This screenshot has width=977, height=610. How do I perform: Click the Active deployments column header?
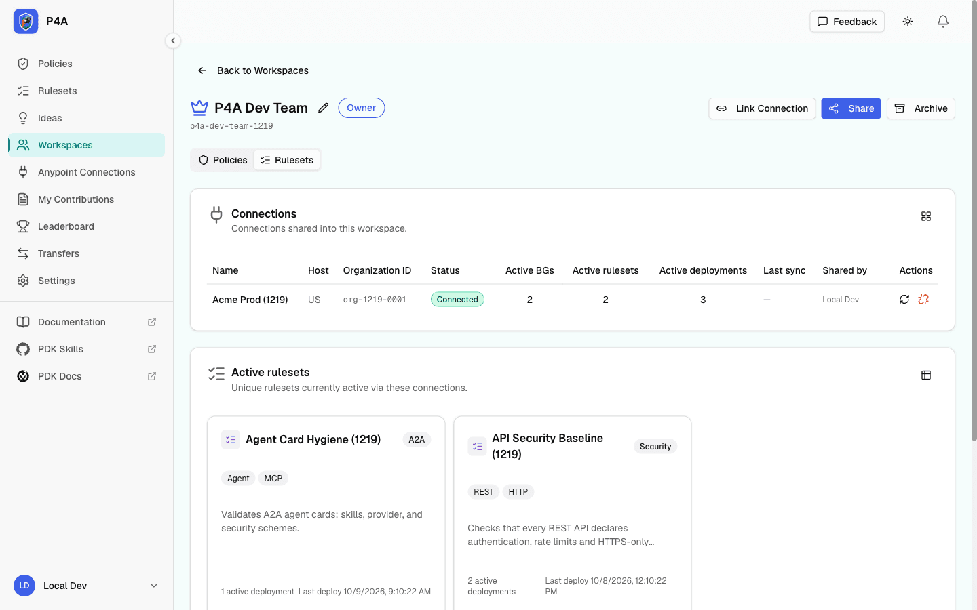[x=703, y=270]
